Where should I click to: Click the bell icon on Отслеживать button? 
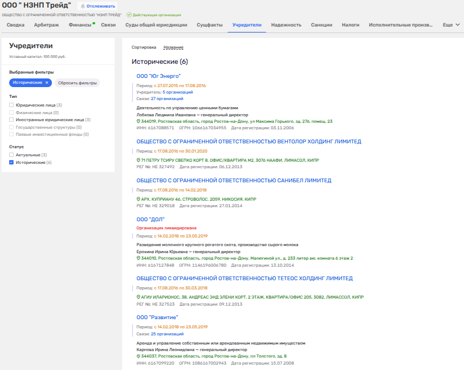click(x=83, y=6)
